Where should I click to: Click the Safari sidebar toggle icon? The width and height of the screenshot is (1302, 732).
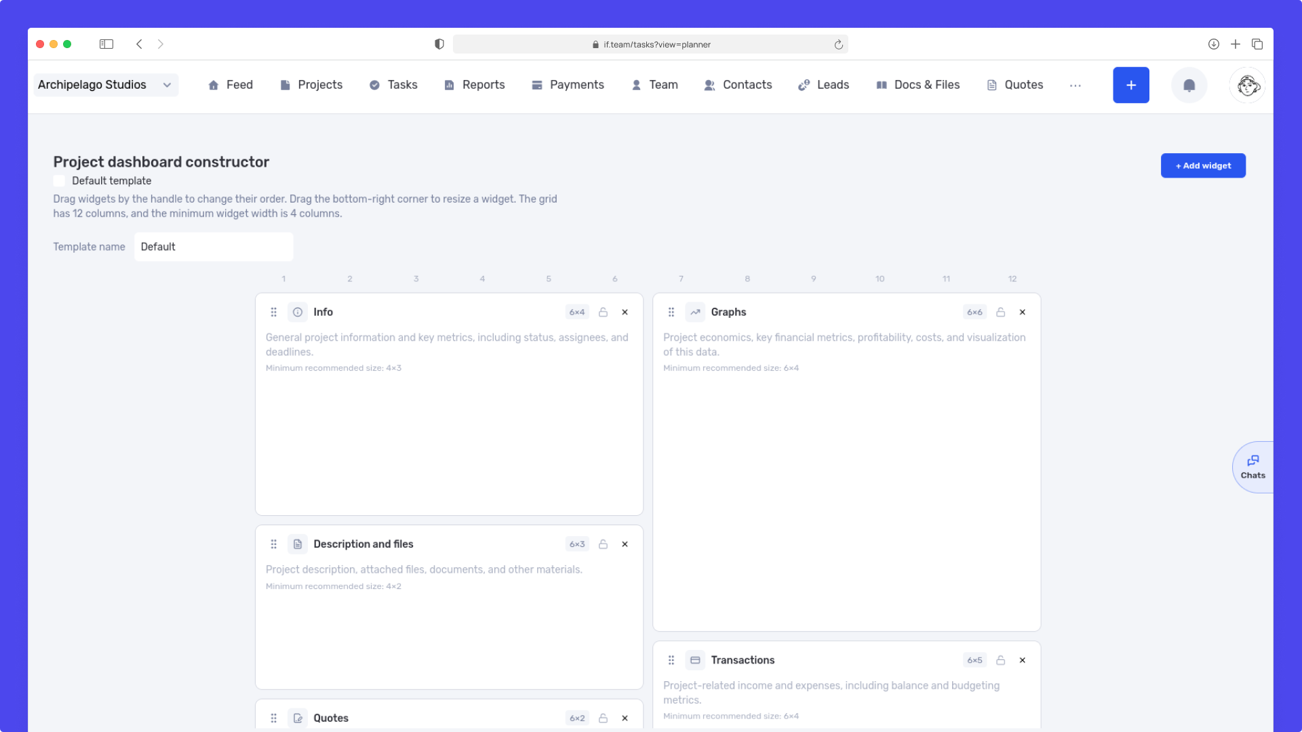[106, 44]
